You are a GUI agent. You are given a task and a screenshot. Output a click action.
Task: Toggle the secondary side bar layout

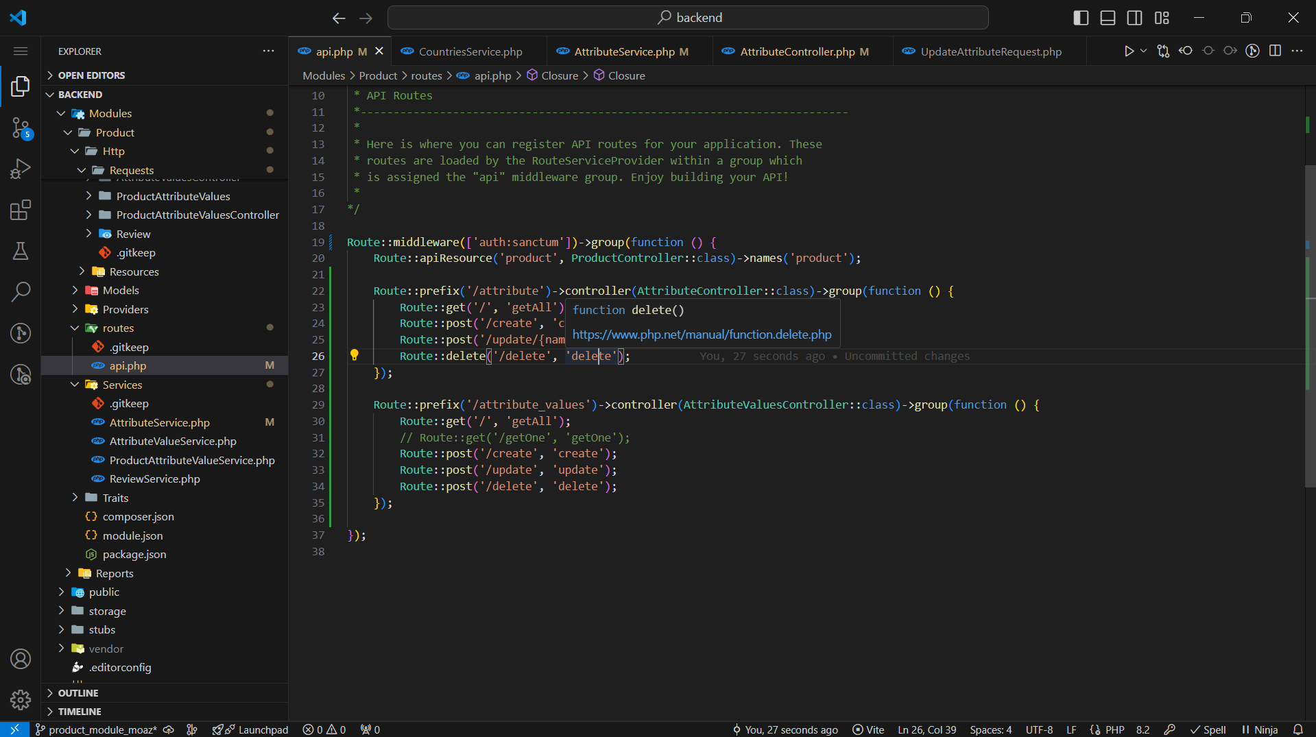tap(1134, 18)
